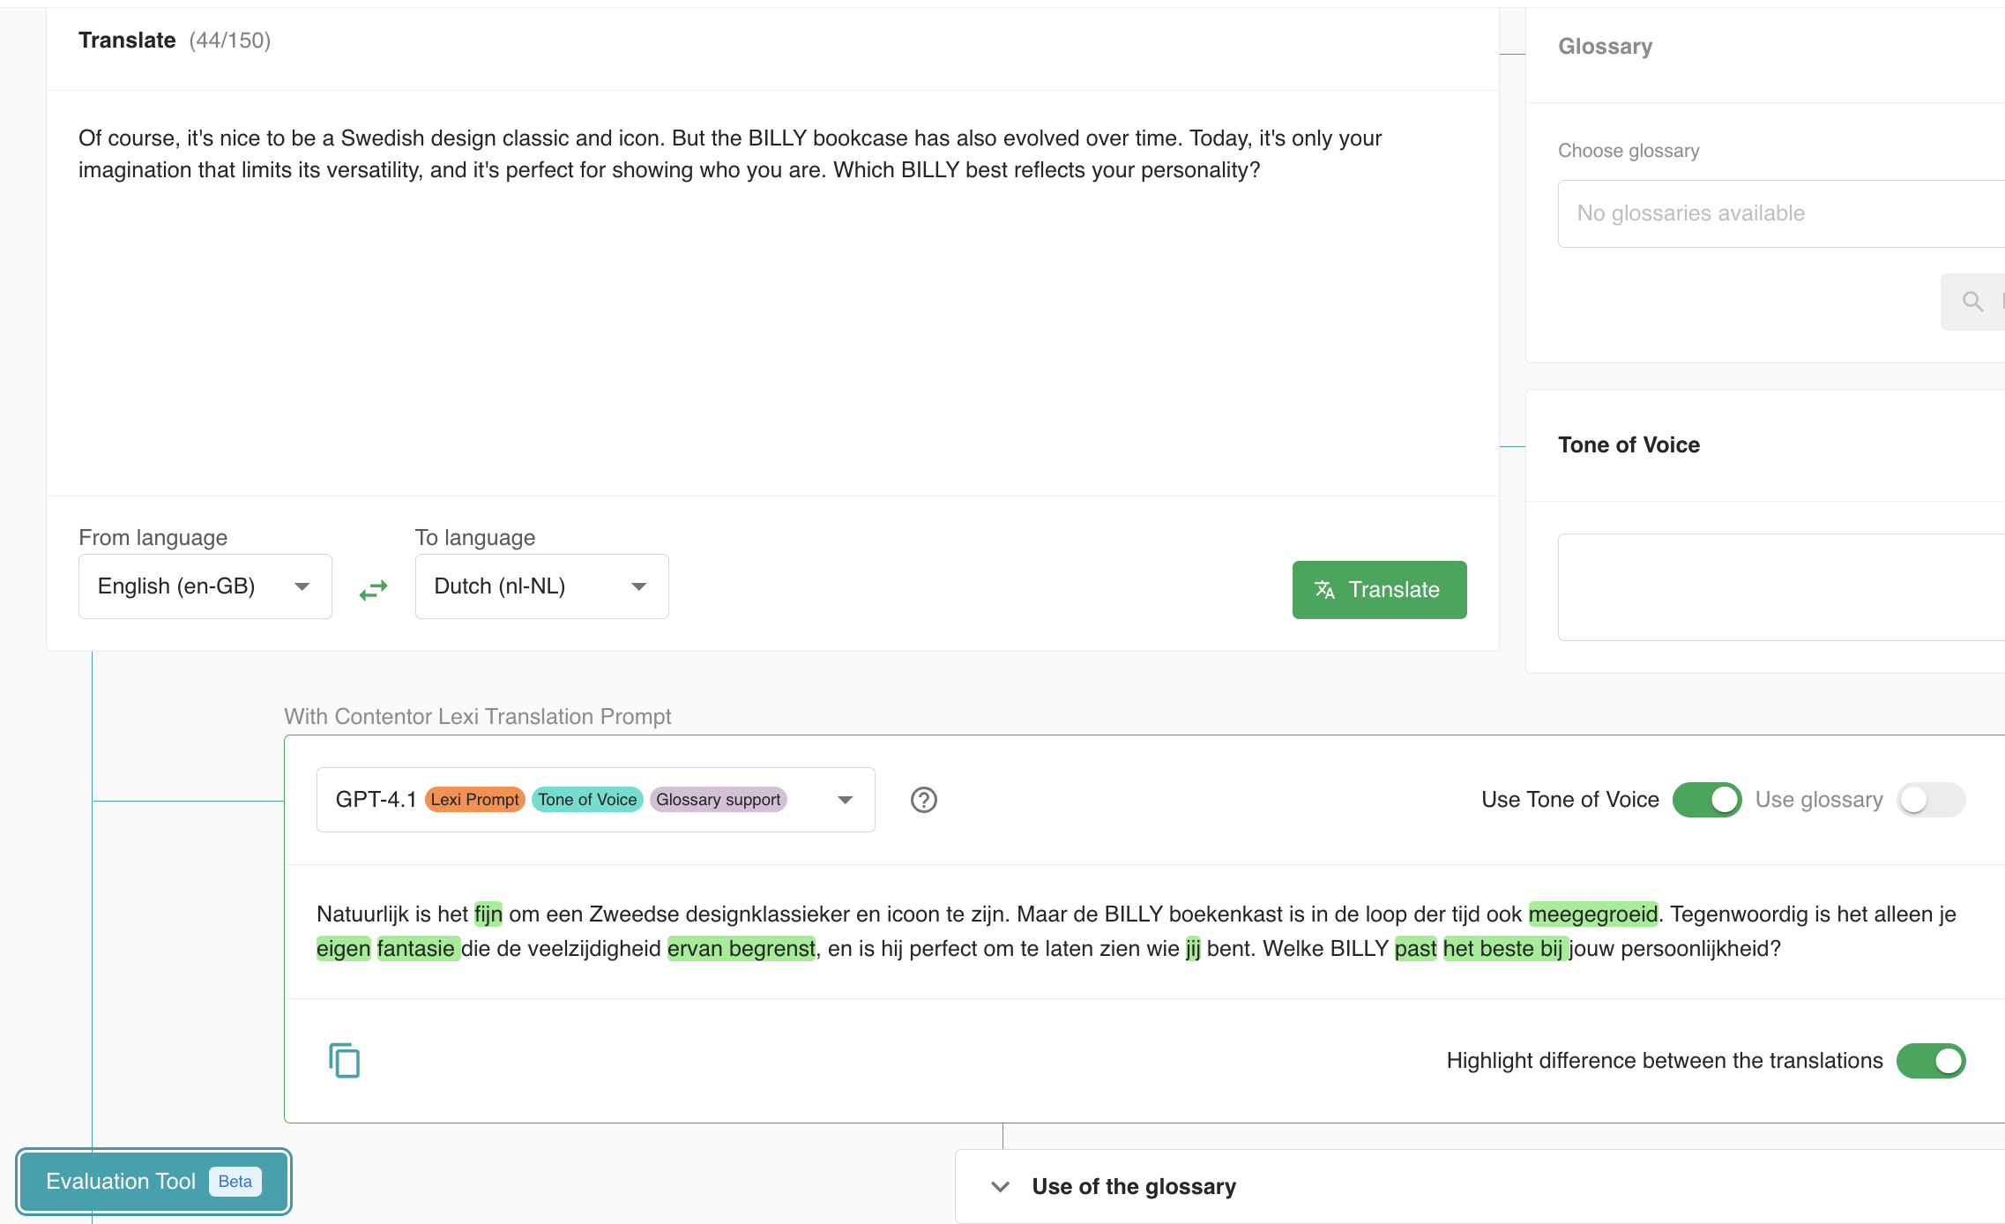Click the Tone of Voice text box
Viewport: 2005px width, 1224px height.
[x=1779, y=586]
